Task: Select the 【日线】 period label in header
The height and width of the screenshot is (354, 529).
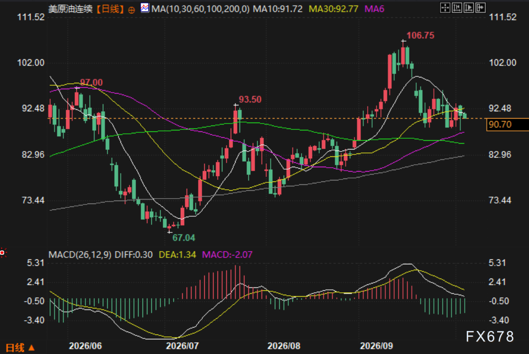Action: tap(110, 9)
